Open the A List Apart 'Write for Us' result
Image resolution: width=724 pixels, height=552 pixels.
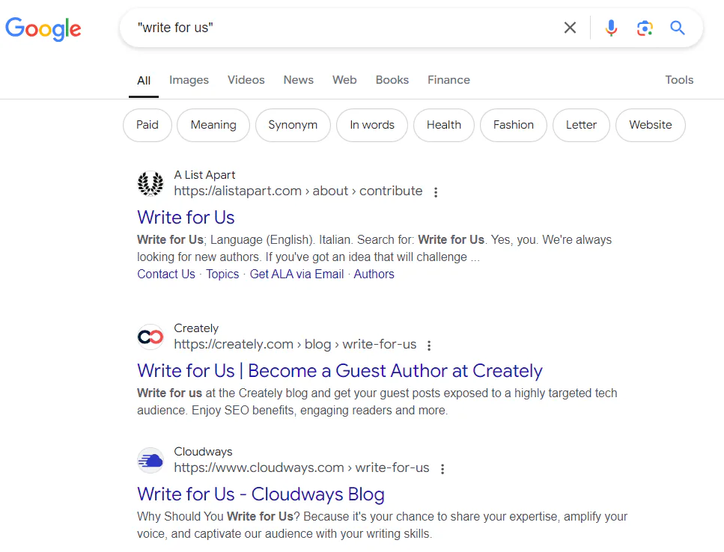coord(186,217)
